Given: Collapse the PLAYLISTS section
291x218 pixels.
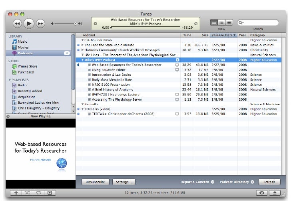Looking at the screenshot, I should pyautogui.click(x=10, y=80).
